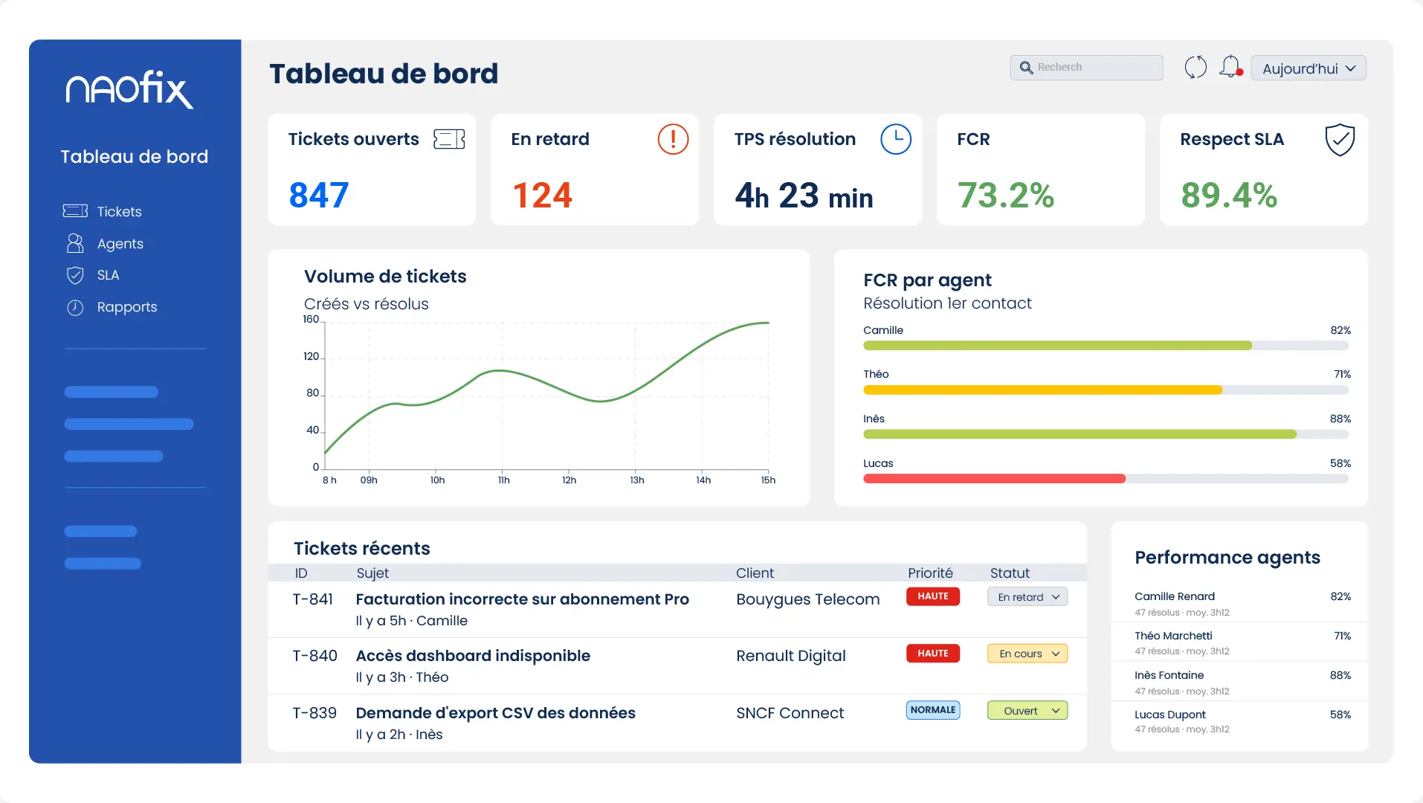Click ticket icon on Tickets ouverts card

coord(449,139)
